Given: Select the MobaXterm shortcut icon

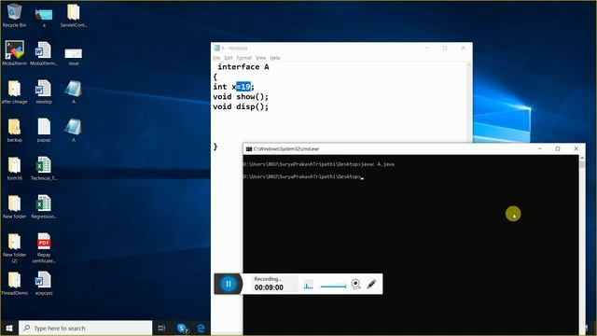Looking at the screenshot, I should pos(15,53).
